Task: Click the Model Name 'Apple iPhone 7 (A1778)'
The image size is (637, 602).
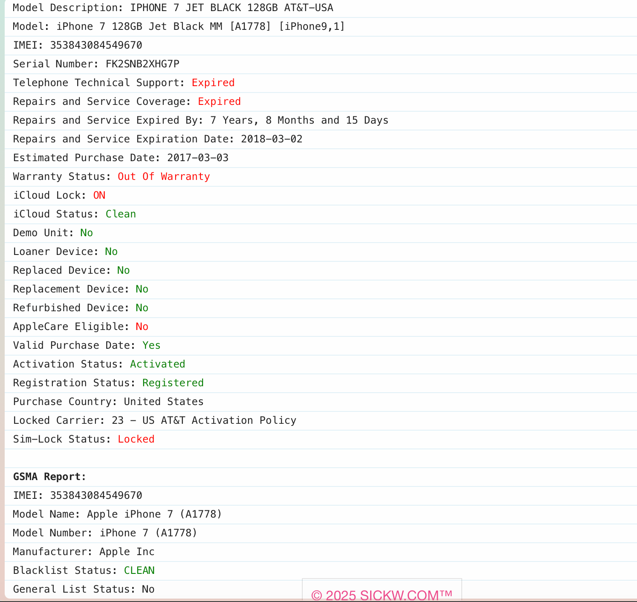Action: (x=154, y=514)
